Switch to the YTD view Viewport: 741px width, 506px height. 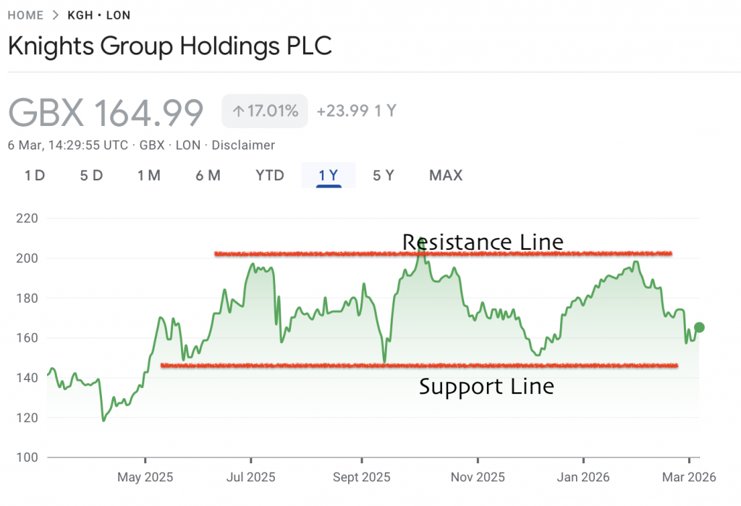click(x=268, y=175)
